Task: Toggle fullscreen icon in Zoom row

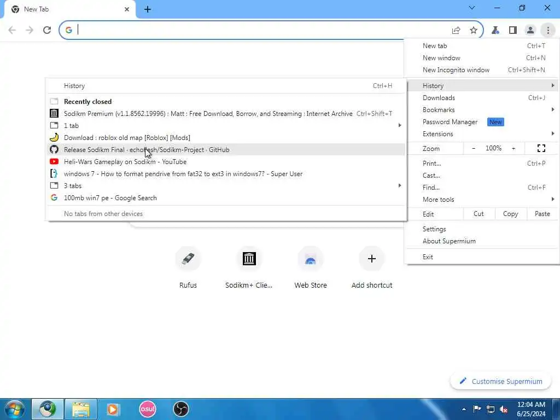Action: 541,148
